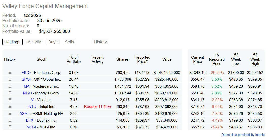This screenshot has height=138, width=268.
Task: Select the -9.00% change for INTU
Action: coord(217,107)
